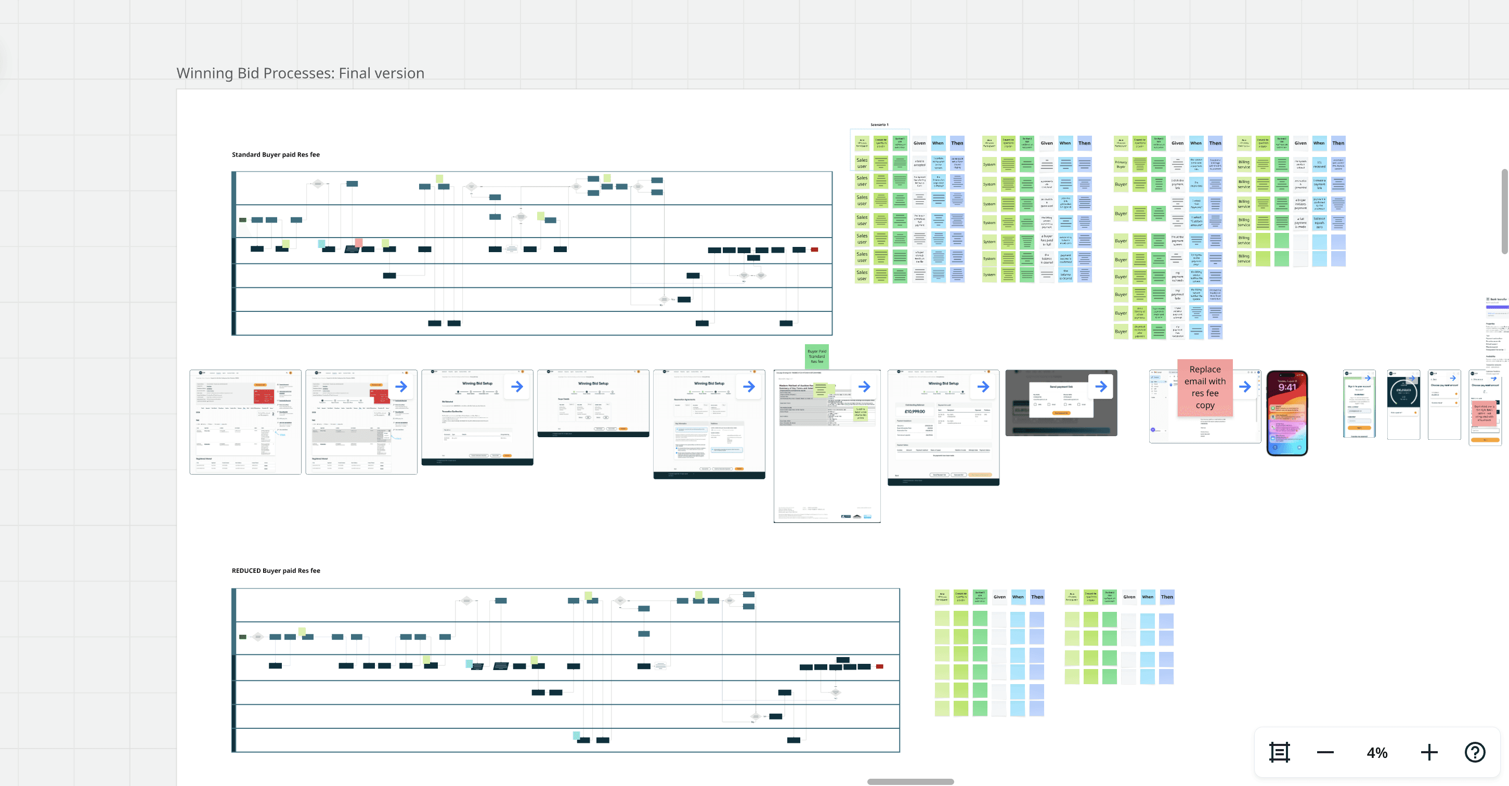Click the 4% zoom level indicator
1509x786 pixels.
[x=1377, y=752]
